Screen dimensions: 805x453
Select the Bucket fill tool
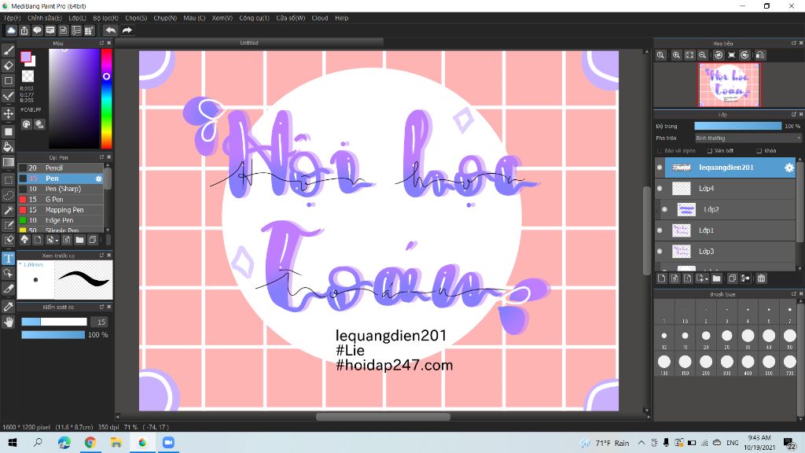pos(8,147)
